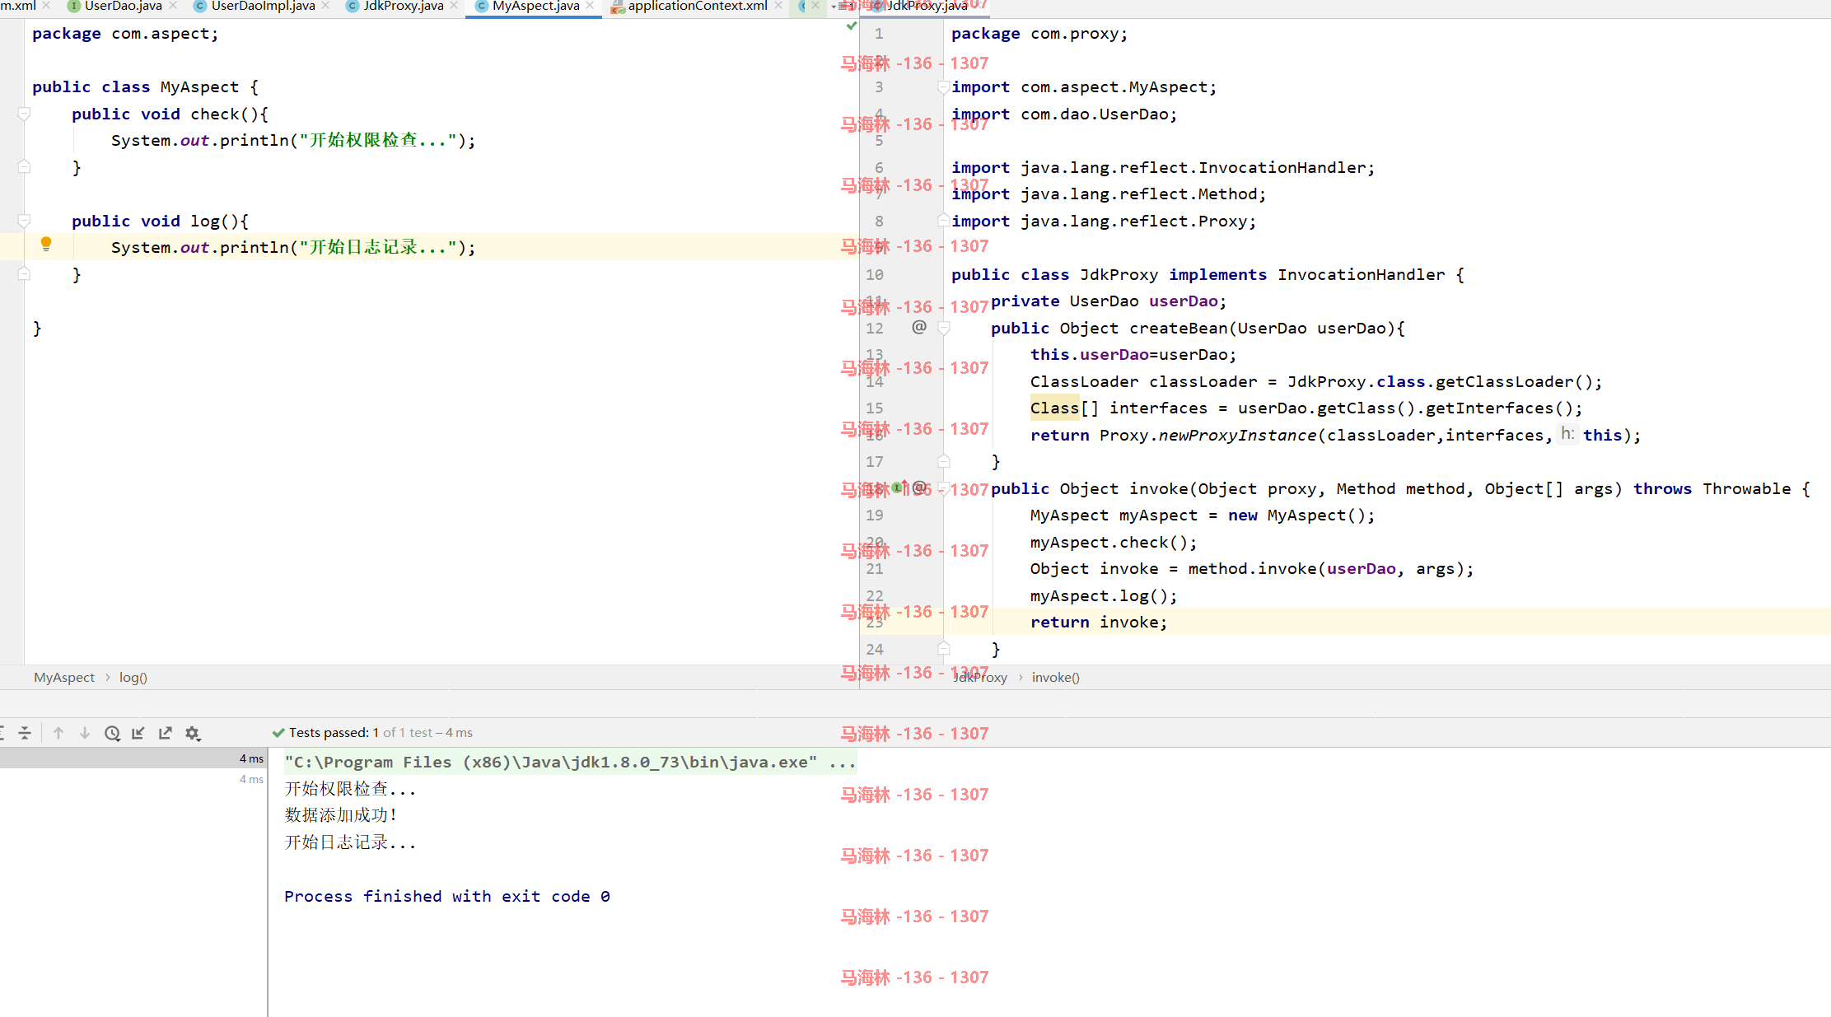Click 'package com.aspect;' line in left editor
The width and height of the screenshot is (1831, 1017).
point(125,34)
